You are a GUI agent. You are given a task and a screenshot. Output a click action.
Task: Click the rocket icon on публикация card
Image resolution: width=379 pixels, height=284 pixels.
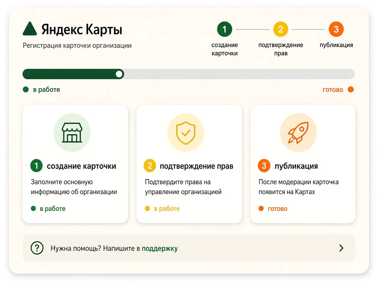(x=298, y=132)
